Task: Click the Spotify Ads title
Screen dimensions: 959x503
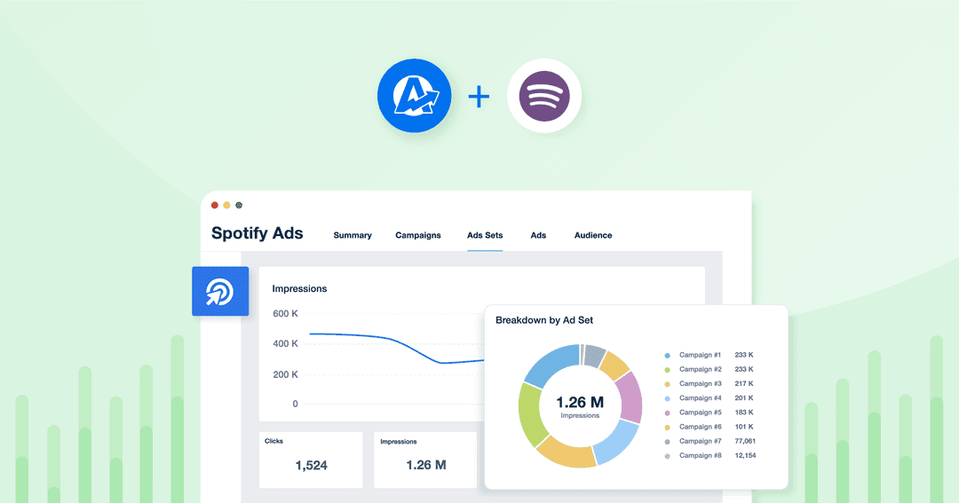Action: pos(257,233)
